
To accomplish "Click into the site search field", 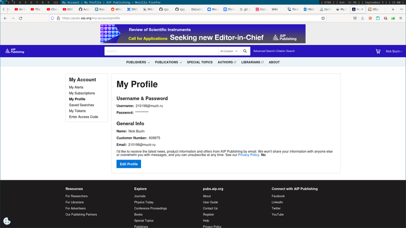I will (x=161, y=51).
